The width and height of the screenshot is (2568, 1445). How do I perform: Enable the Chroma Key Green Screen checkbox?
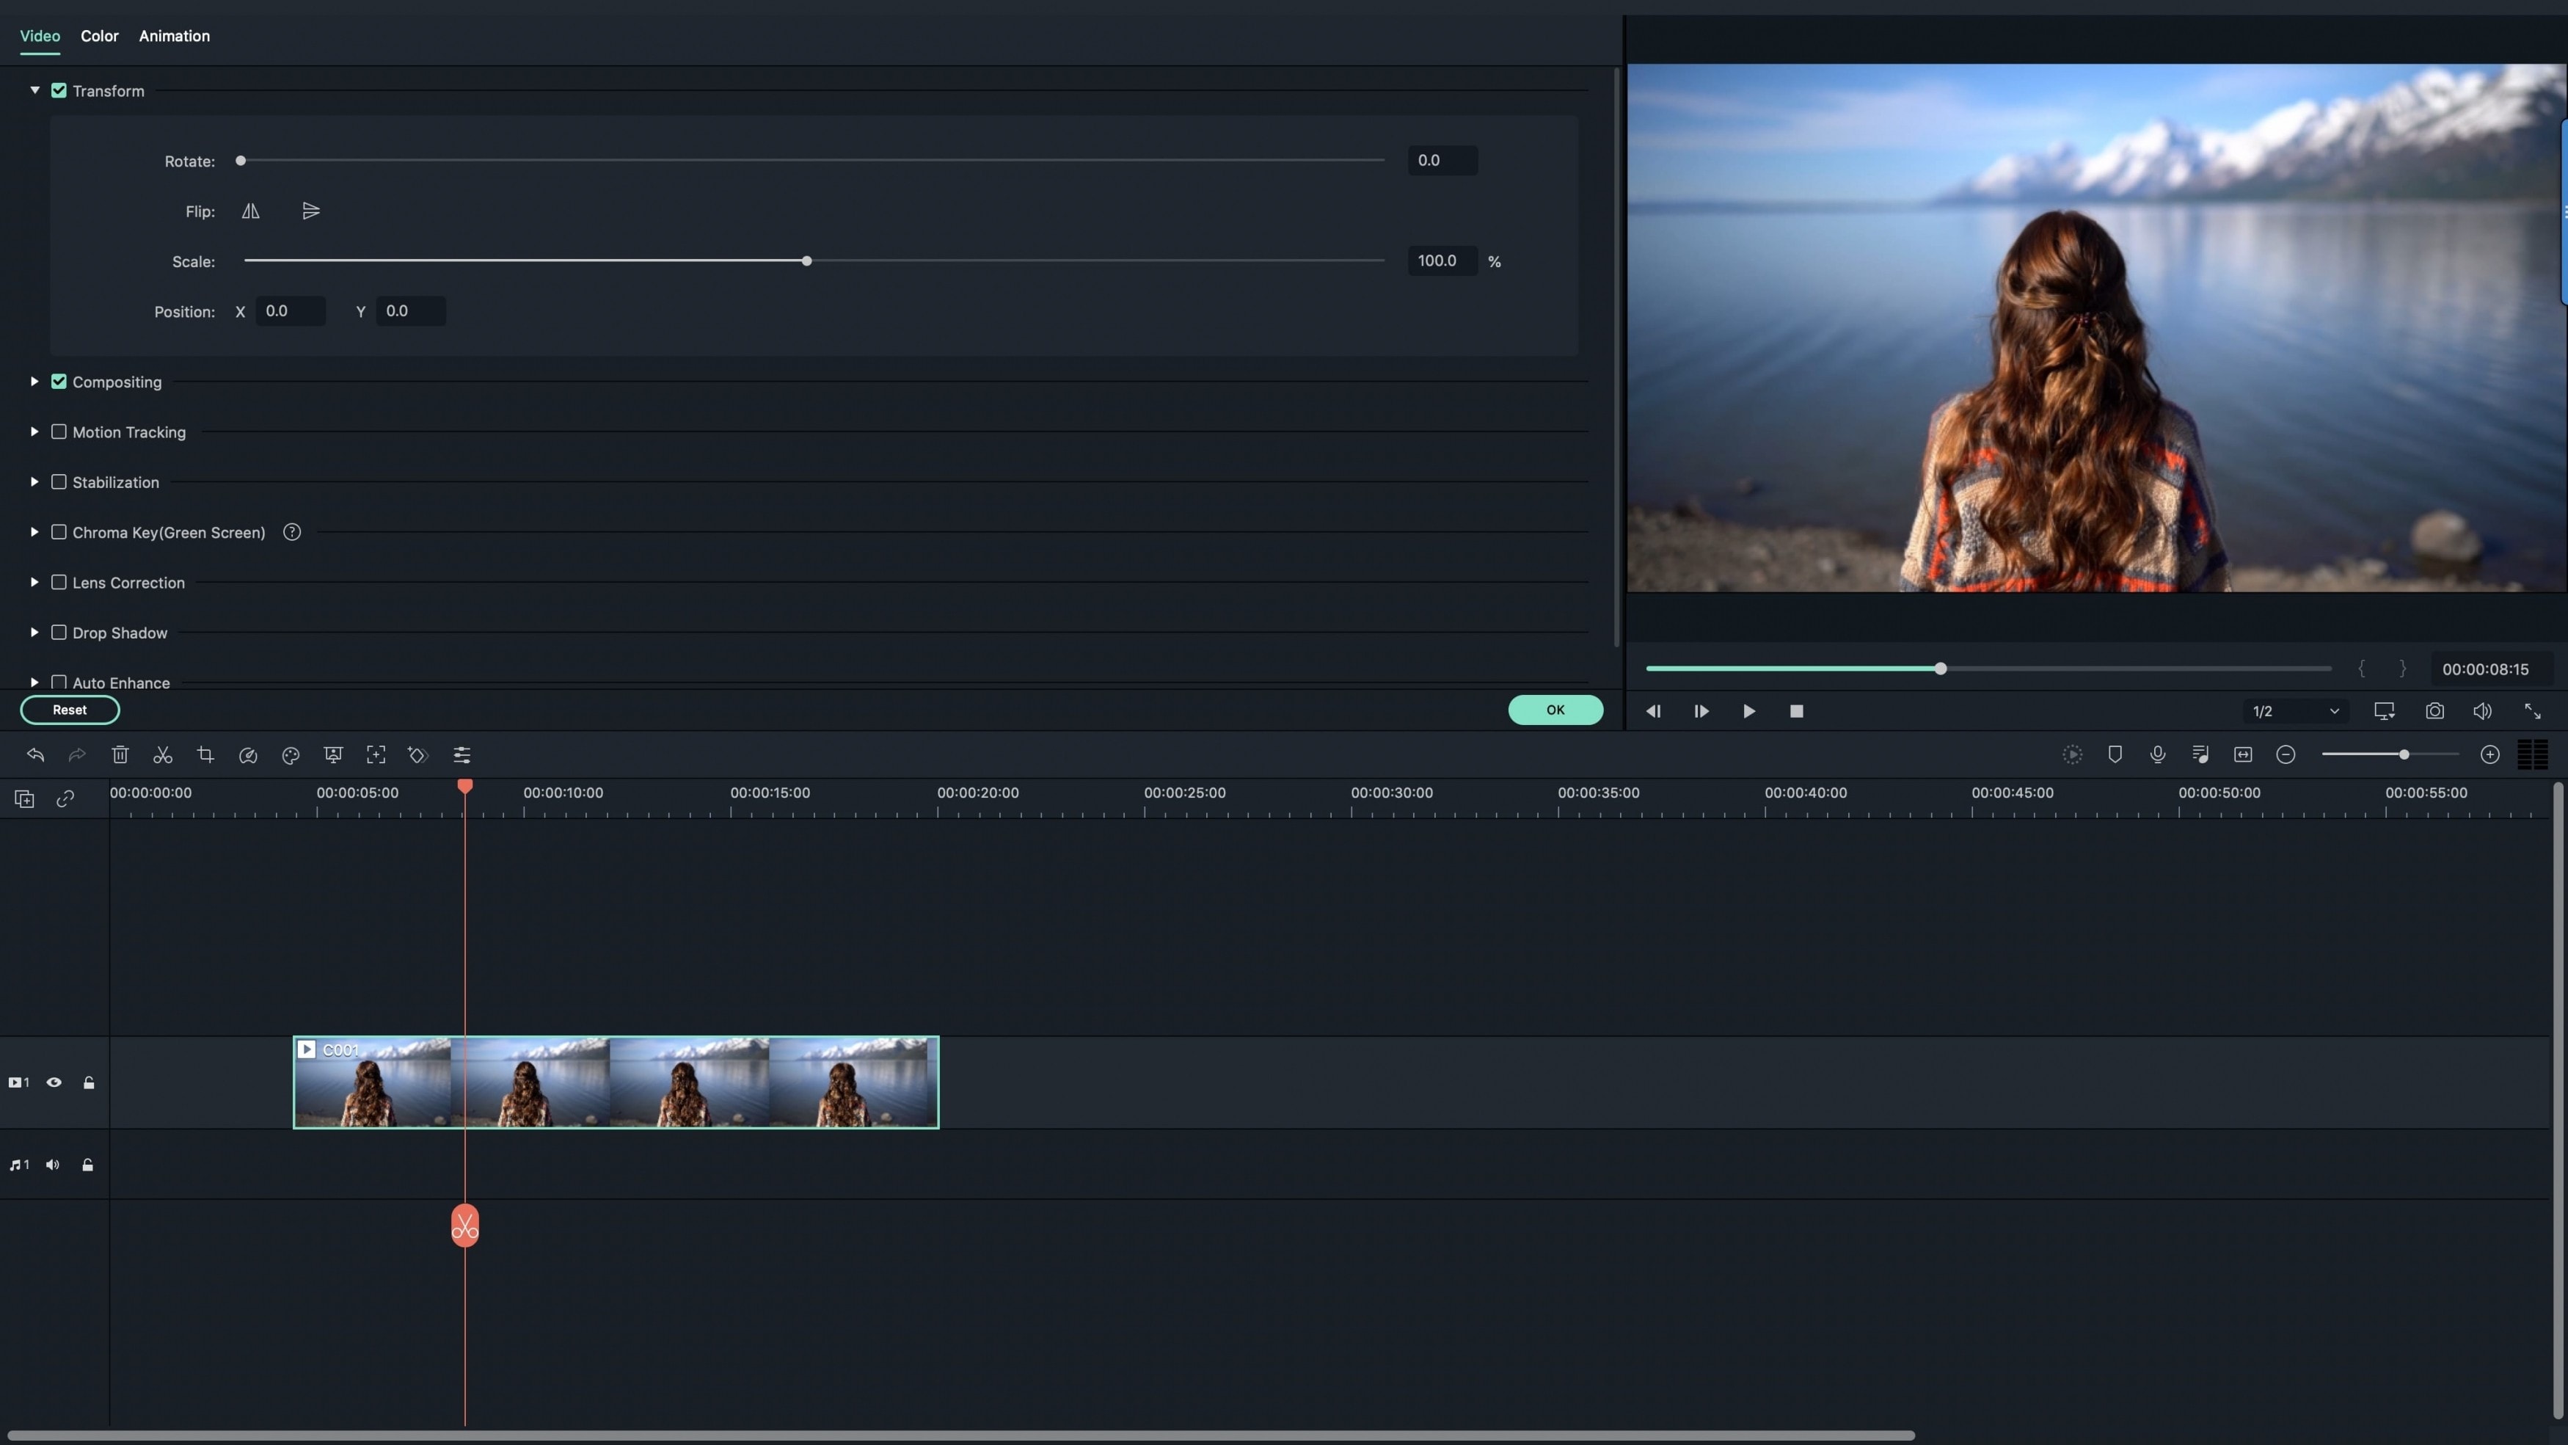(58, 533)
